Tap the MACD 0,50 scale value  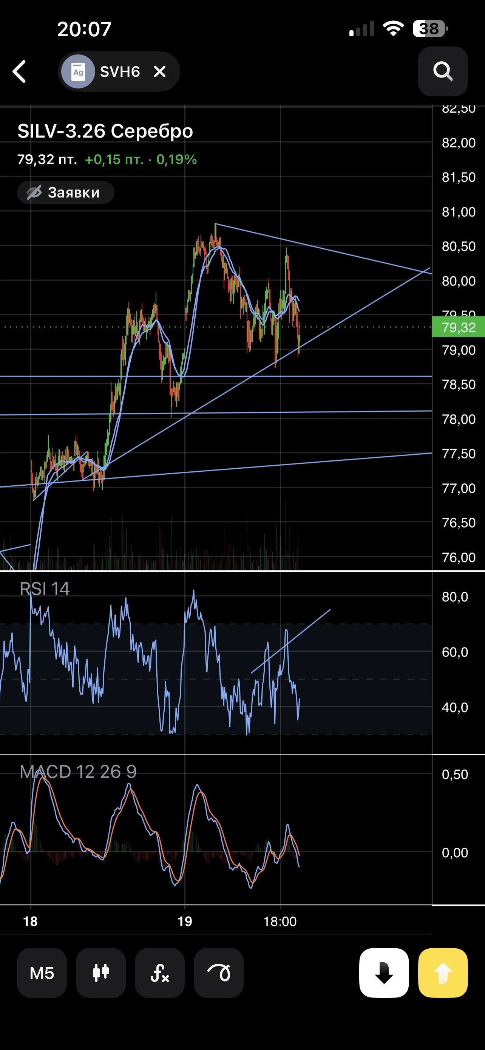(x=455, y=774)
